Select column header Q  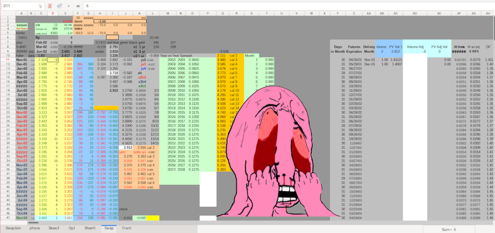223,14
